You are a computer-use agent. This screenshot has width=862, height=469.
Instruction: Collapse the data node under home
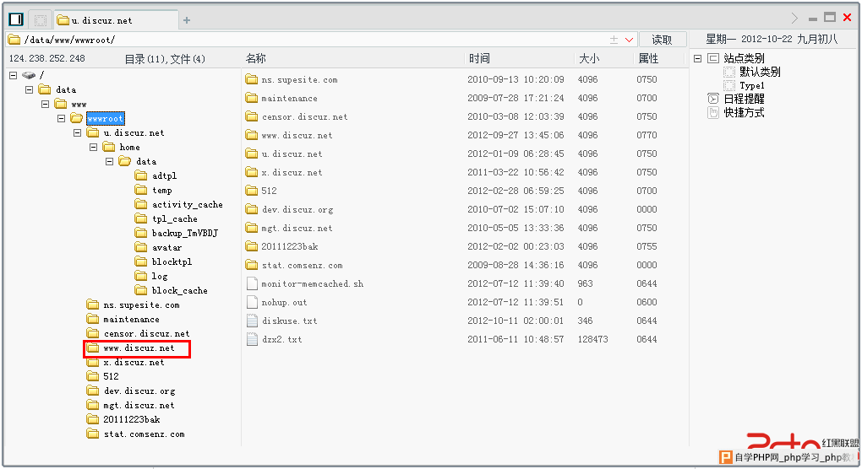tap(109, 161)
